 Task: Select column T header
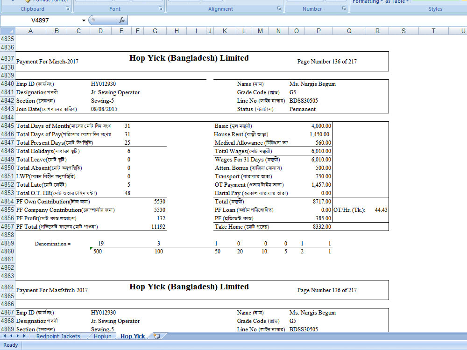coord(433,31)
